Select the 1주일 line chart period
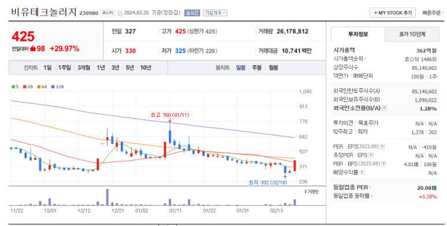 click(64, 67)
